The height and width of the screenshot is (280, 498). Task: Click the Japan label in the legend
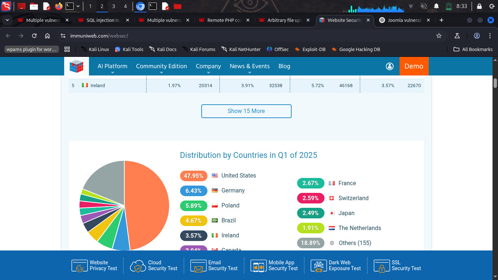346,213
